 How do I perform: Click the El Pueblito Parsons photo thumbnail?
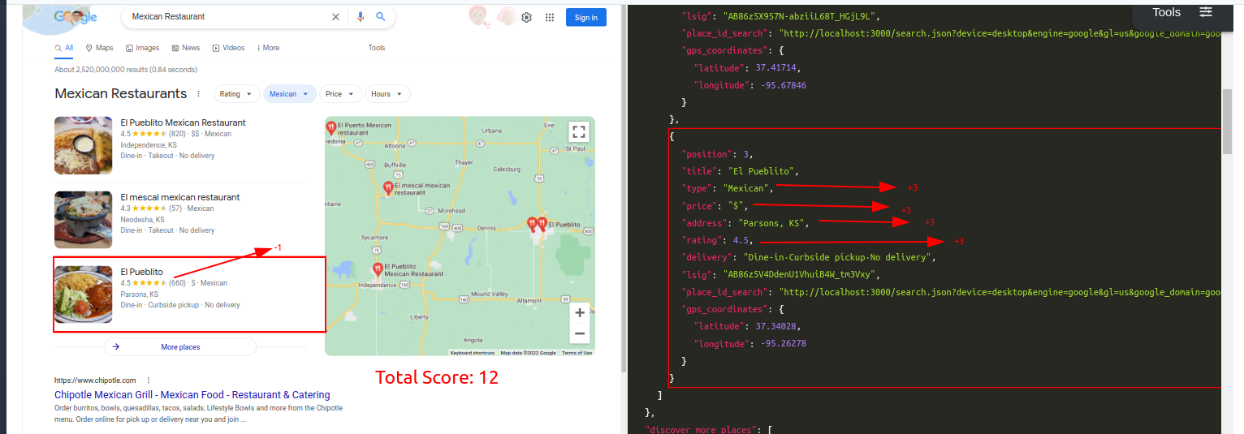84,294
